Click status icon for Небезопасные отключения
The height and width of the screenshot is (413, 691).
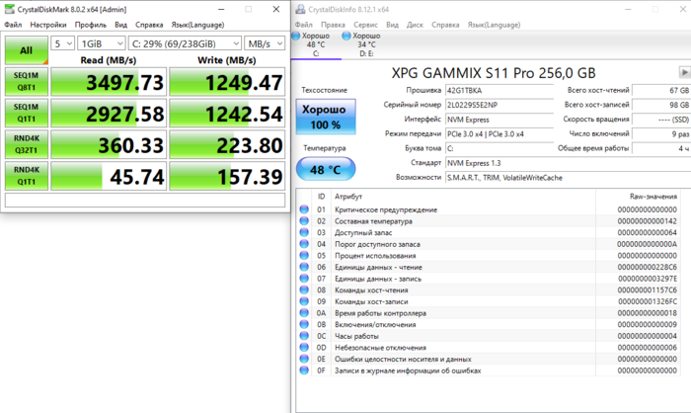pyautogui.click(x=304, y=347)
